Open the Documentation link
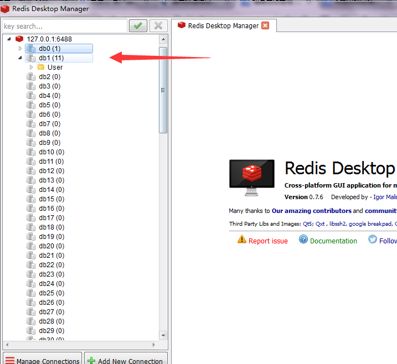 pyautogui.click(x=333, y=241)
